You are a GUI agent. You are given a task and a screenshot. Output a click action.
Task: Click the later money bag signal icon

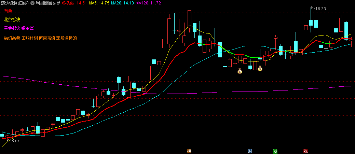click(260, 68)
